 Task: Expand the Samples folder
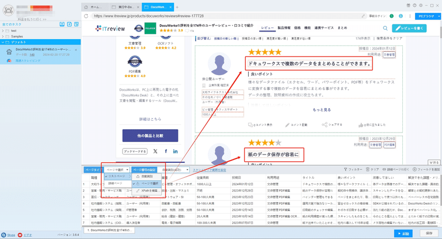[3, 36]
